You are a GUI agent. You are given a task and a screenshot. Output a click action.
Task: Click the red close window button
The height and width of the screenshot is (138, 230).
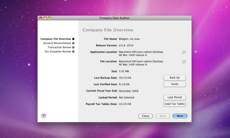pyautogui.click(x=41, y=18)
